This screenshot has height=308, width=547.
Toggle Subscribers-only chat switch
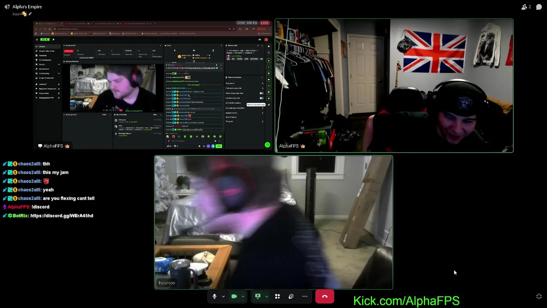tap(262, 93)
